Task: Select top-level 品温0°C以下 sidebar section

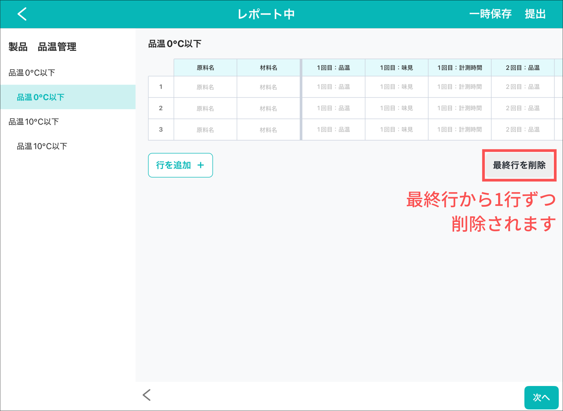Action: pos(32,73)
